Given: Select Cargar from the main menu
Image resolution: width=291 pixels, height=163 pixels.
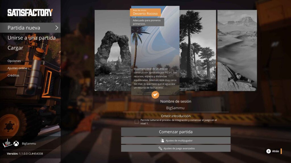Looking at the screenshot, I should pyautogui.click(x=15, y=48).
